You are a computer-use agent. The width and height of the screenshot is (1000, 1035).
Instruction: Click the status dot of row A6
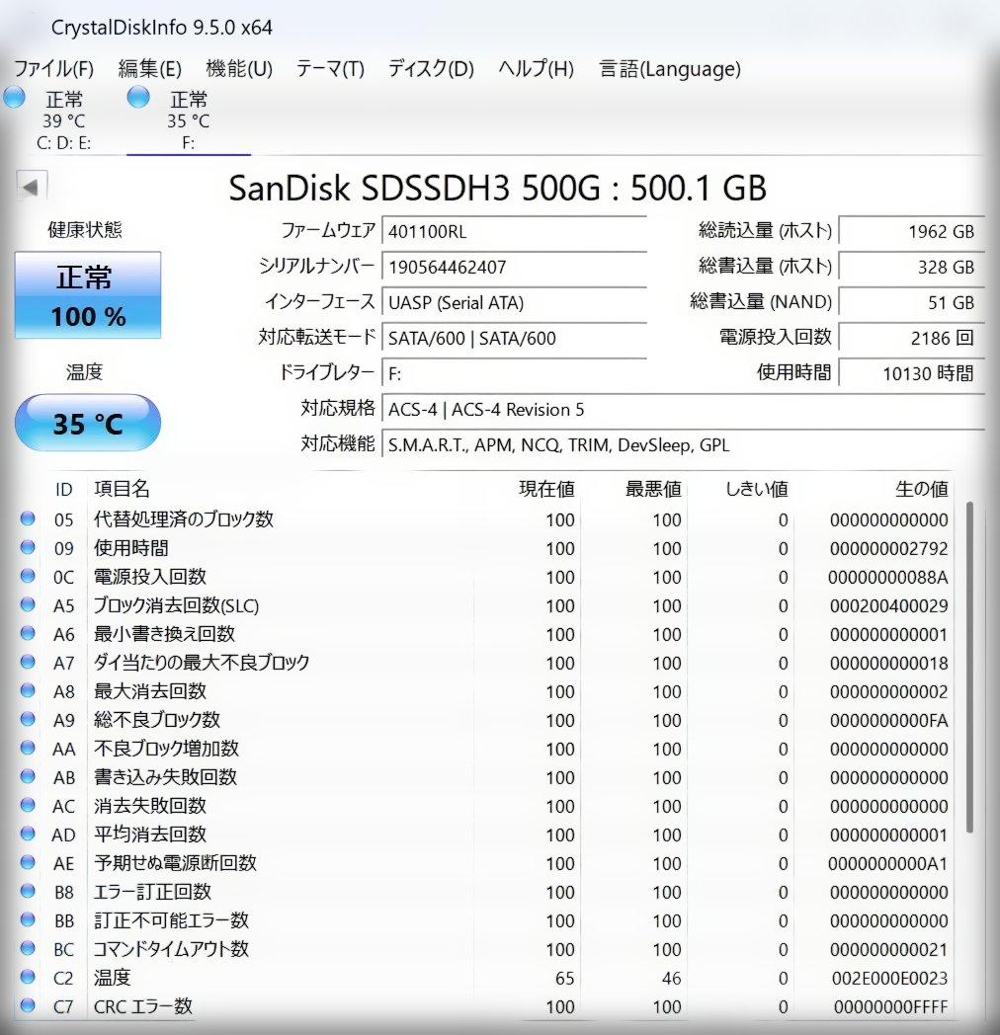(28, 633)
